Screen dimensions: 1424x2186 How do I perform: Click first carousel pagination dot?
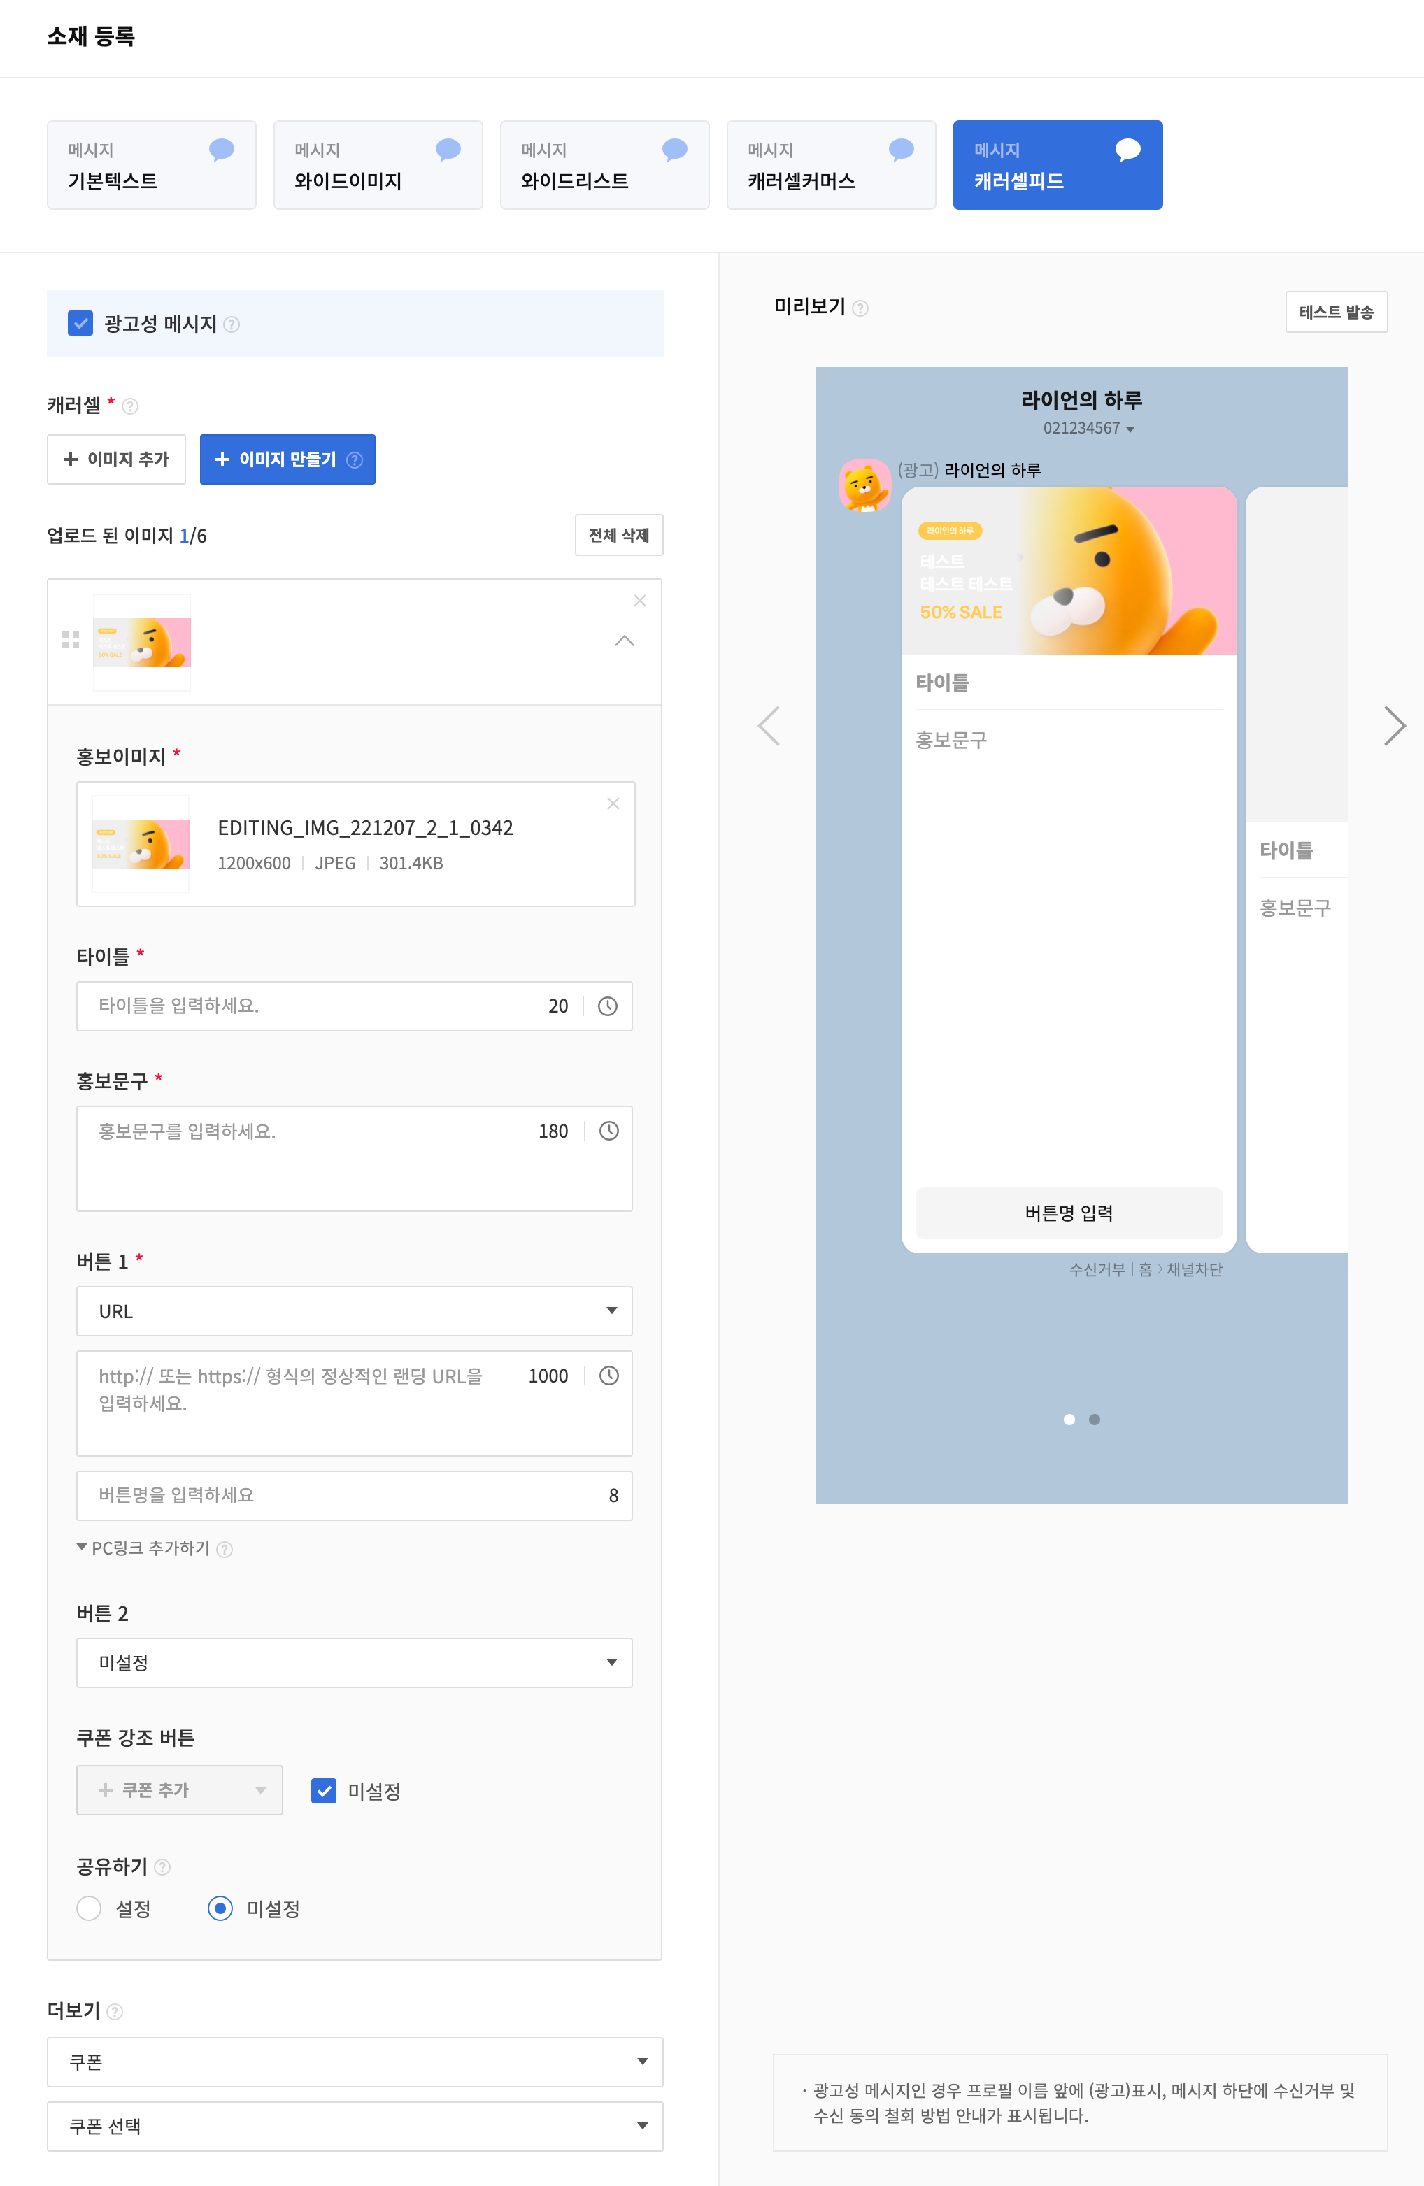point(1069,1420)
